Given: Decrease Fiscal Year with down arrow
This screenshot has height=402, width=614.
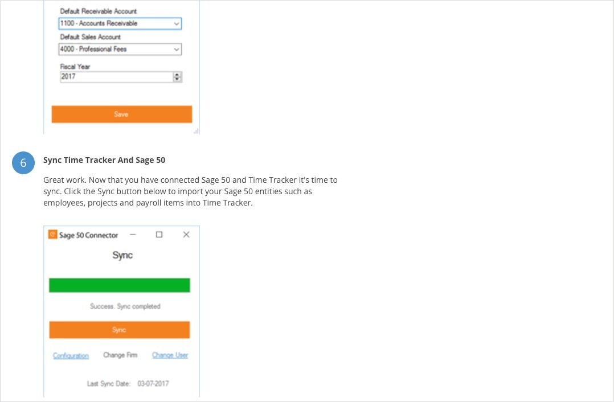Looking at the screenshot, I should [177, 80].
